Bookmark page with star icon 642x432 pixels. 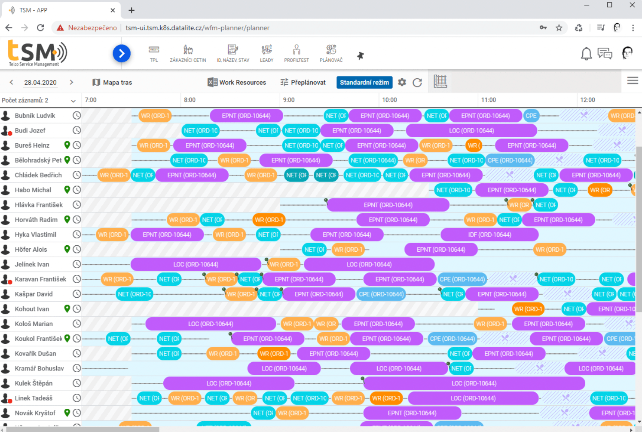559,28
